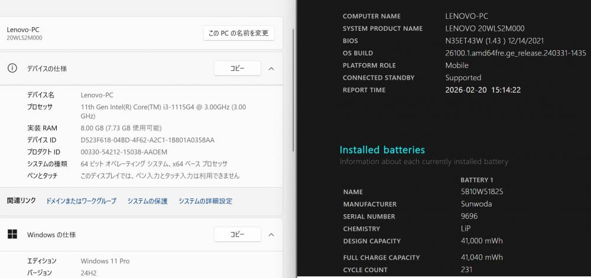Click the info icon beside デバイスの仕様
Viewport: 591px width, 278px height.
click(12, 68)
